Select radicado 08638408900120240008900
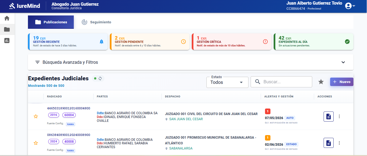 point(69,135)
